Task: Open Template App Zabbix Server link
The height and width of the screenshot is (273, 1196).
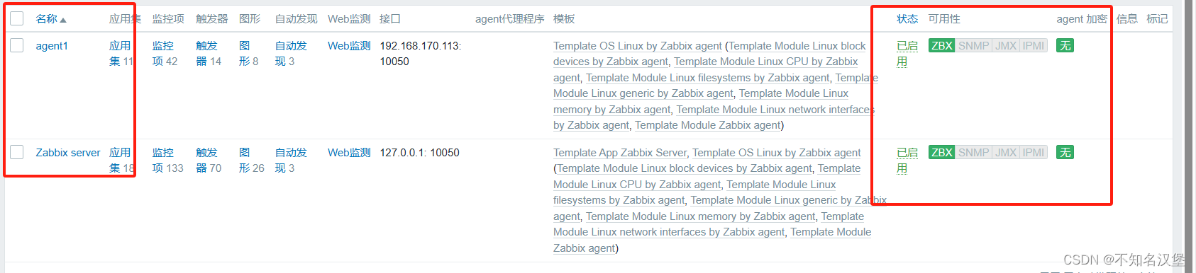Action: pyautogui.click(x=620, y=153)
